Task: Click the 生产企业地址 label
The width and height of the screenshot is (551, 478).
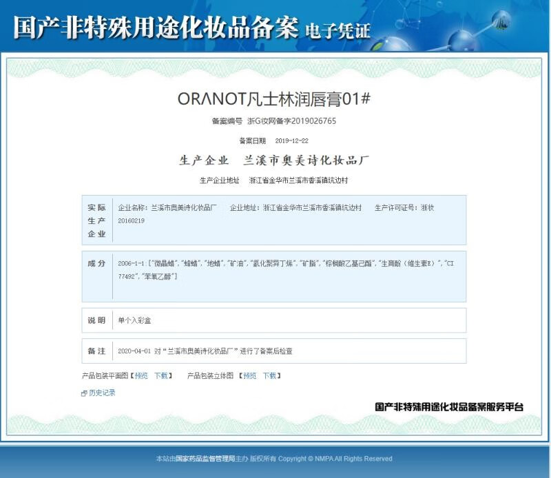Action: pyautogui.click(x=219, y=180)
